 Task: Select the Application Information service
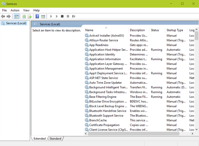(x=139, y=59)
